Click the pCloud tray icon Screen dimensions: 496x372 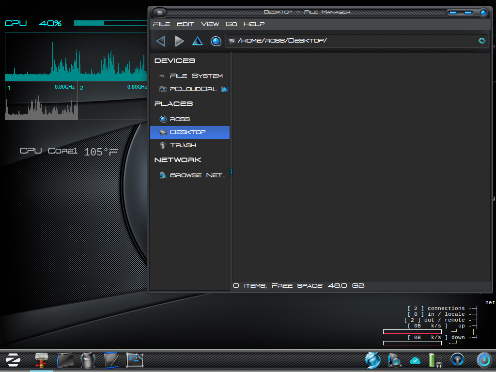tap(415, 360)
